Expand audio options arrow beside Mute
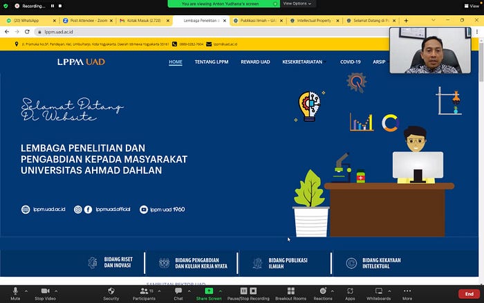The image size is (484, 303). pyautogui.click(x=26, y=291)
